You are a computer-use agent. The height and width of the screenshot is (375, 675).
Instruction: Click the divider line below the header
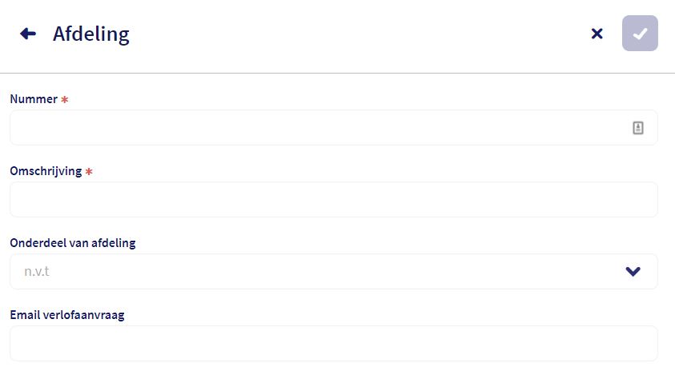[337, 73]
